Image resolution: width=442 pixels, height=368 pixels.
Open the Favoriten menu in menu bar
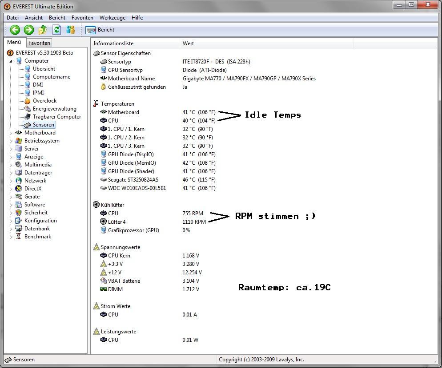pos(82,17)
